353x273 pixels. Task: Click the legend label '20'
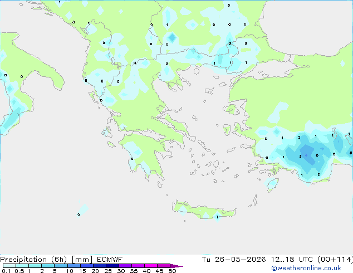(95, 271)
